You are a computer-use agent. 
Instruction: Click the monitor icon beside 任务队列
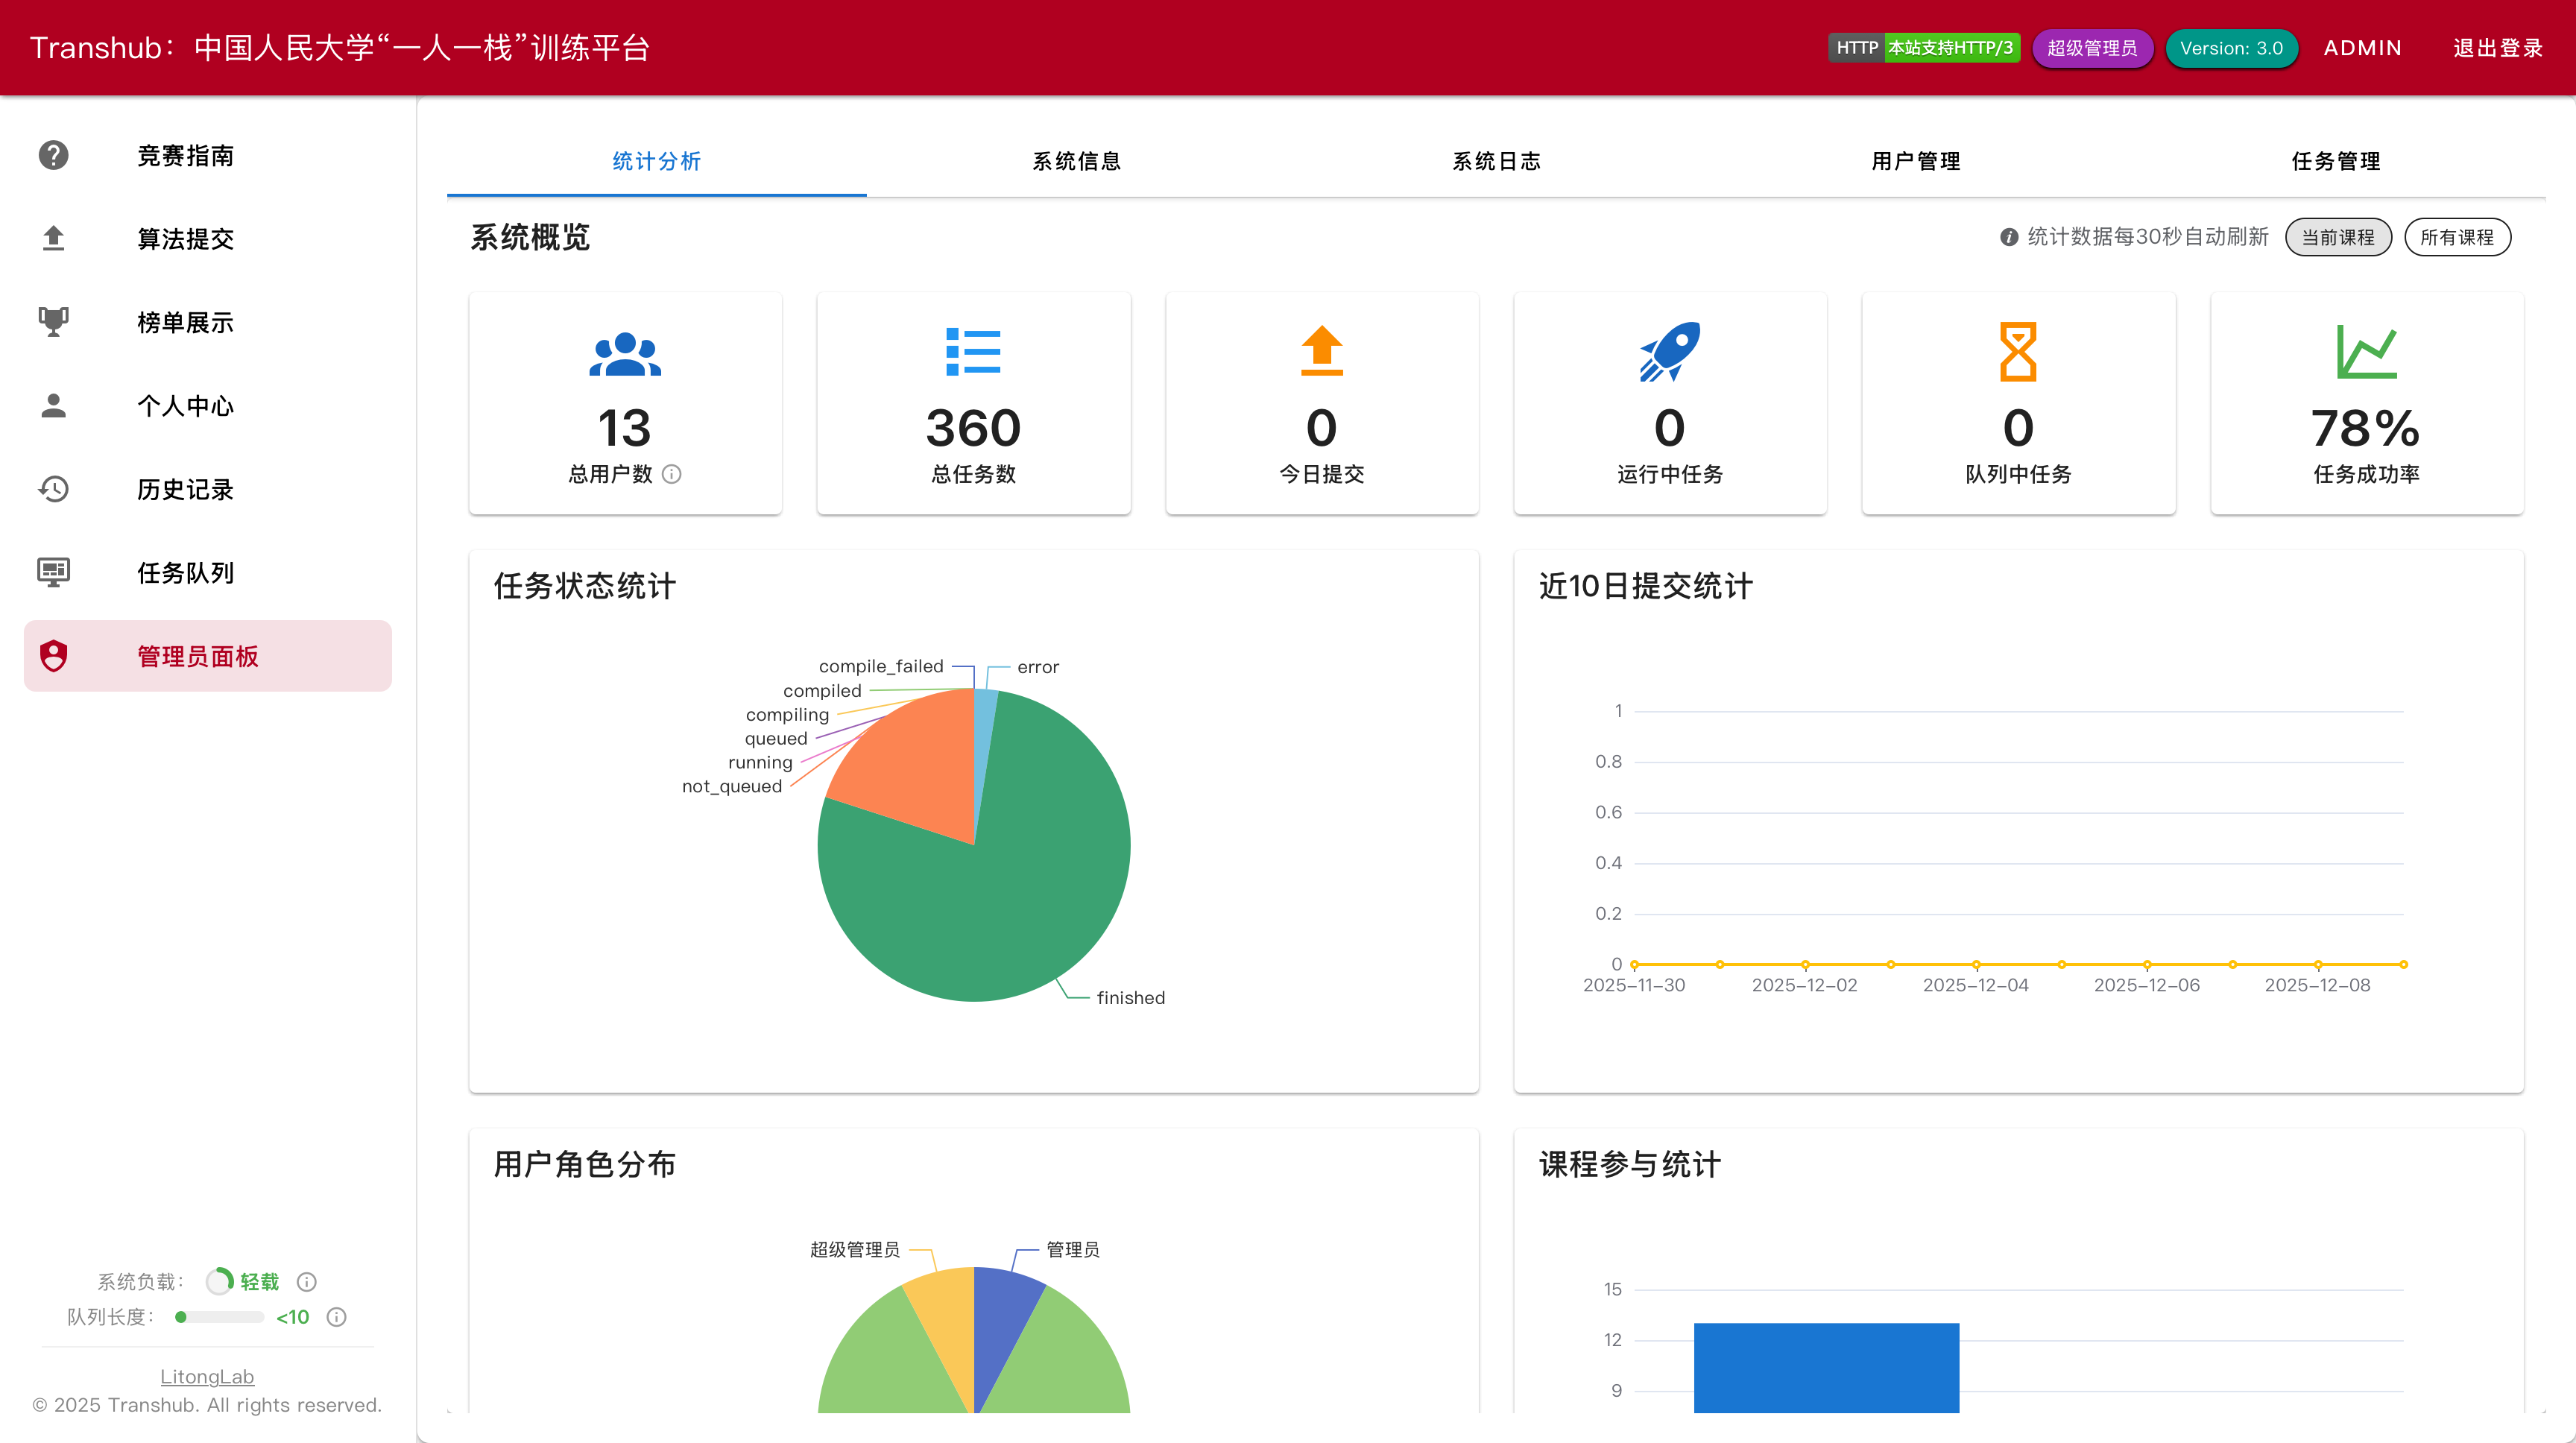(x=53, y=572)
